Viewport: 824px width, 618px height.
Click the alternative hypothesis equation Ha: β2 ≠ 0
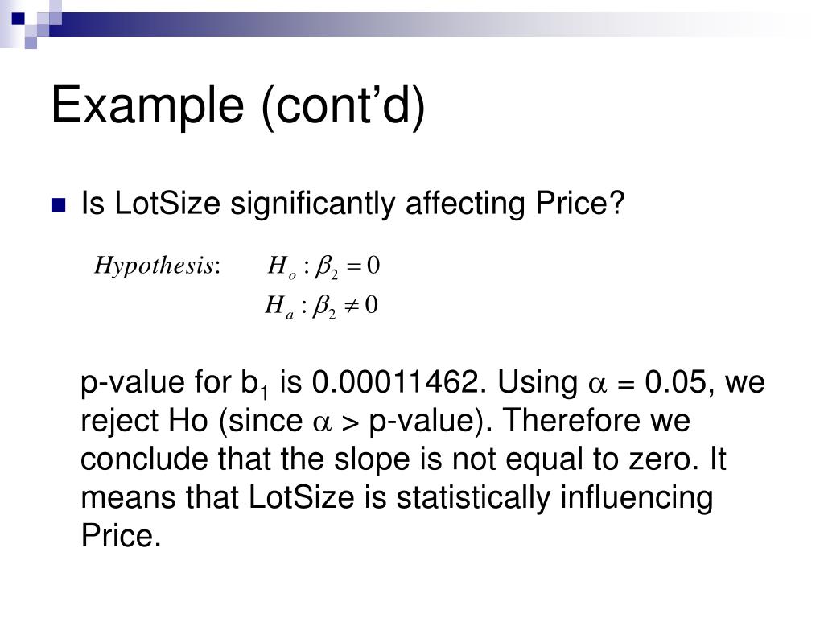pos(321,306)
